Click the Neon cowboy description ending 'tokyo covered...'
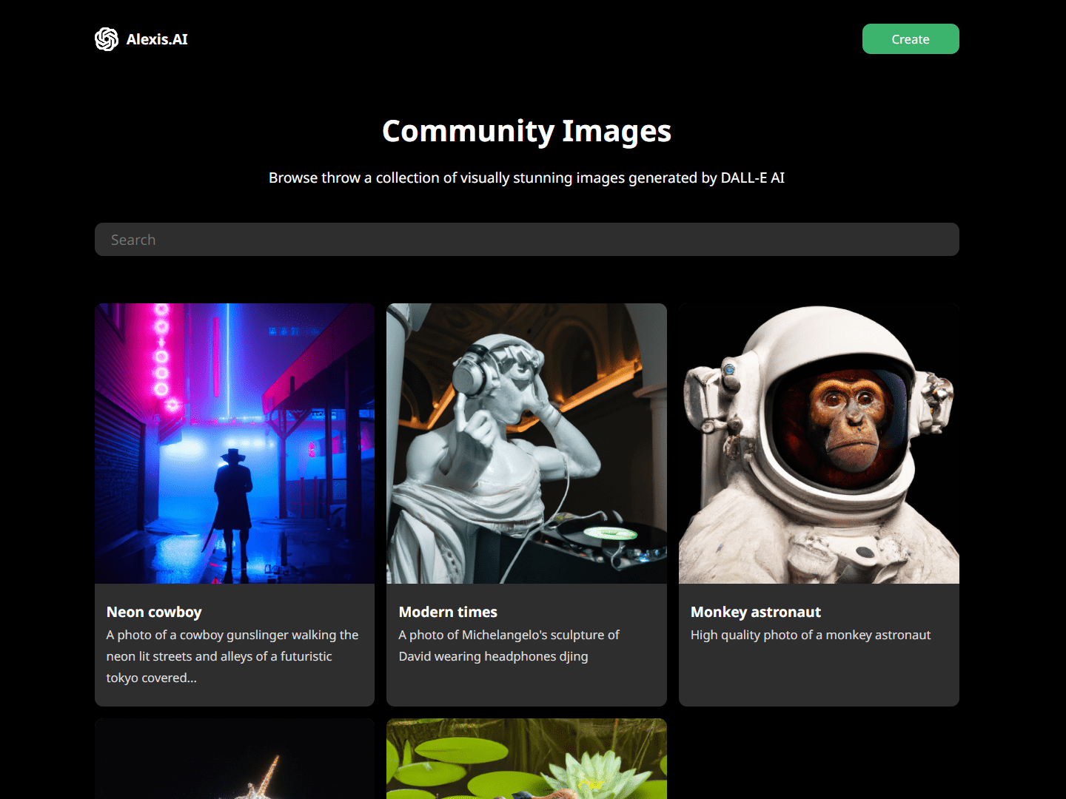 (x=232, y=656)
